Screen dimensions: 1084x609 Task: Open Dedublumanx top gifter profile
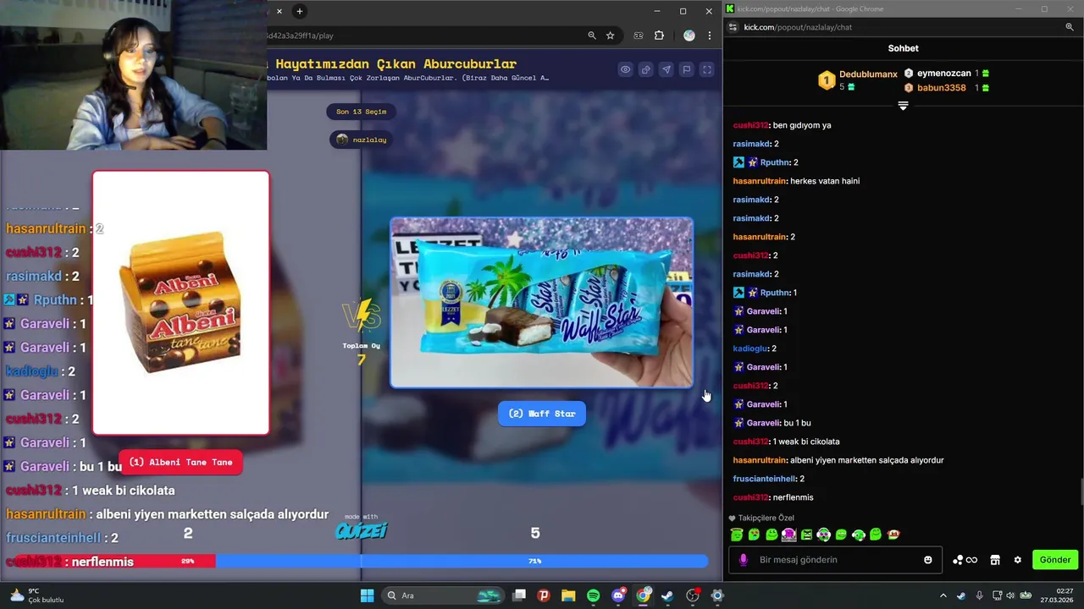click(868, 74)
